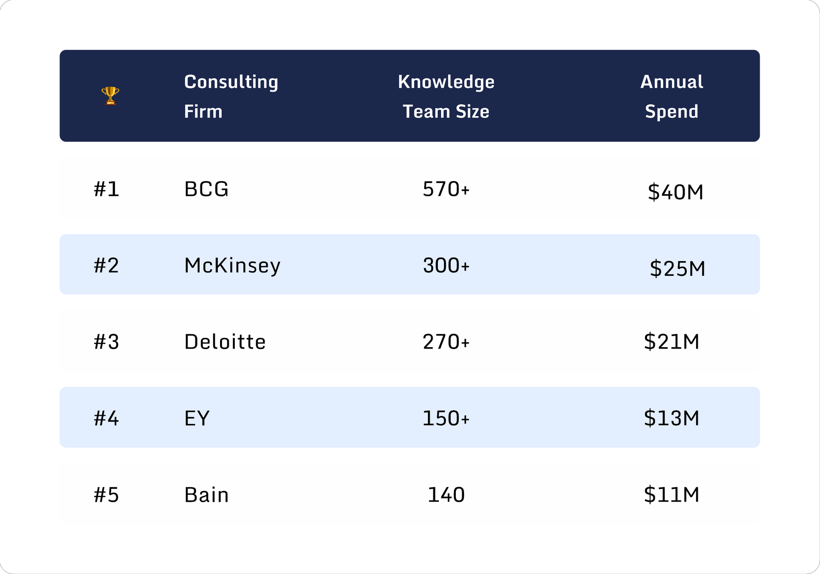
Task: Click the Bain firm name
Action: tap(206, 494)
